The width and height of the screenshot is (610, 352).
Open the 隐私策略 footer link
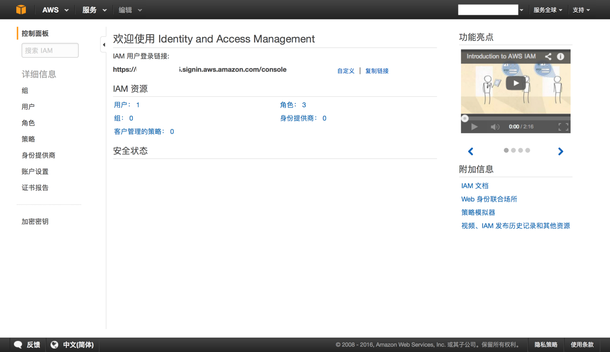546,345
